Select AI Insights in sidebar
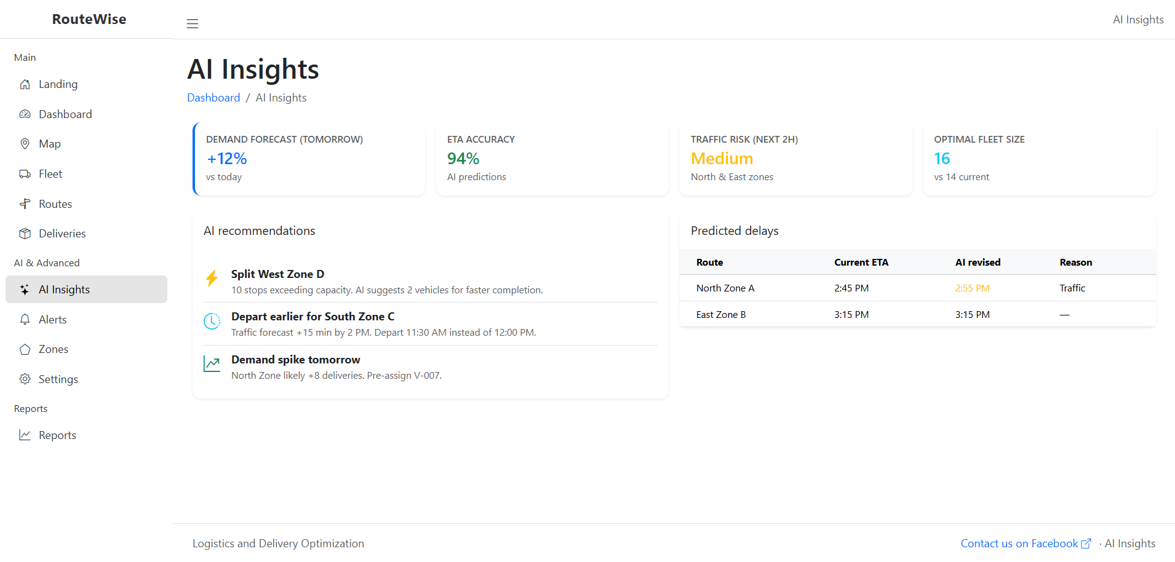Image resolution: width=1175 pixels, height=562 pixels. point(64,290)
